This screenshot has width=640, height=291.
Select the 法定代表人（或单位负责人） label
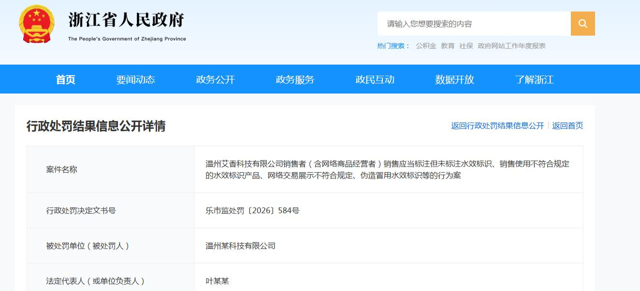tap(96, 281)
